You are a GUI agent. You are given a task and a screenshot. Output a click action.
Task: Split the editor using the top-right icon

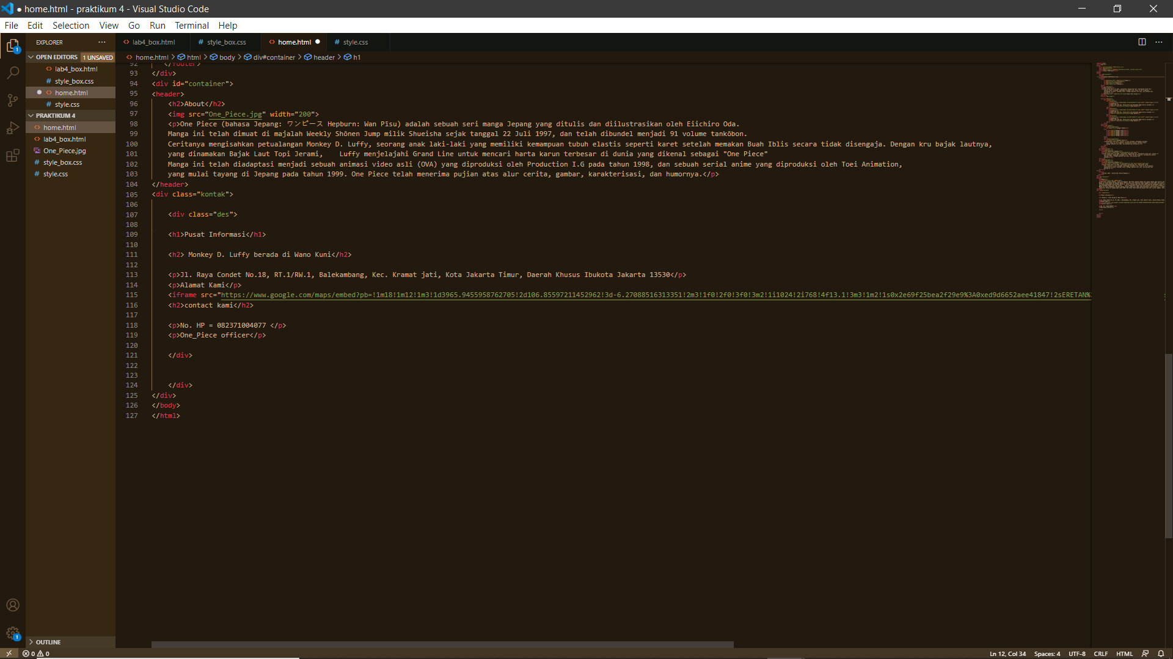point(1142,41)
